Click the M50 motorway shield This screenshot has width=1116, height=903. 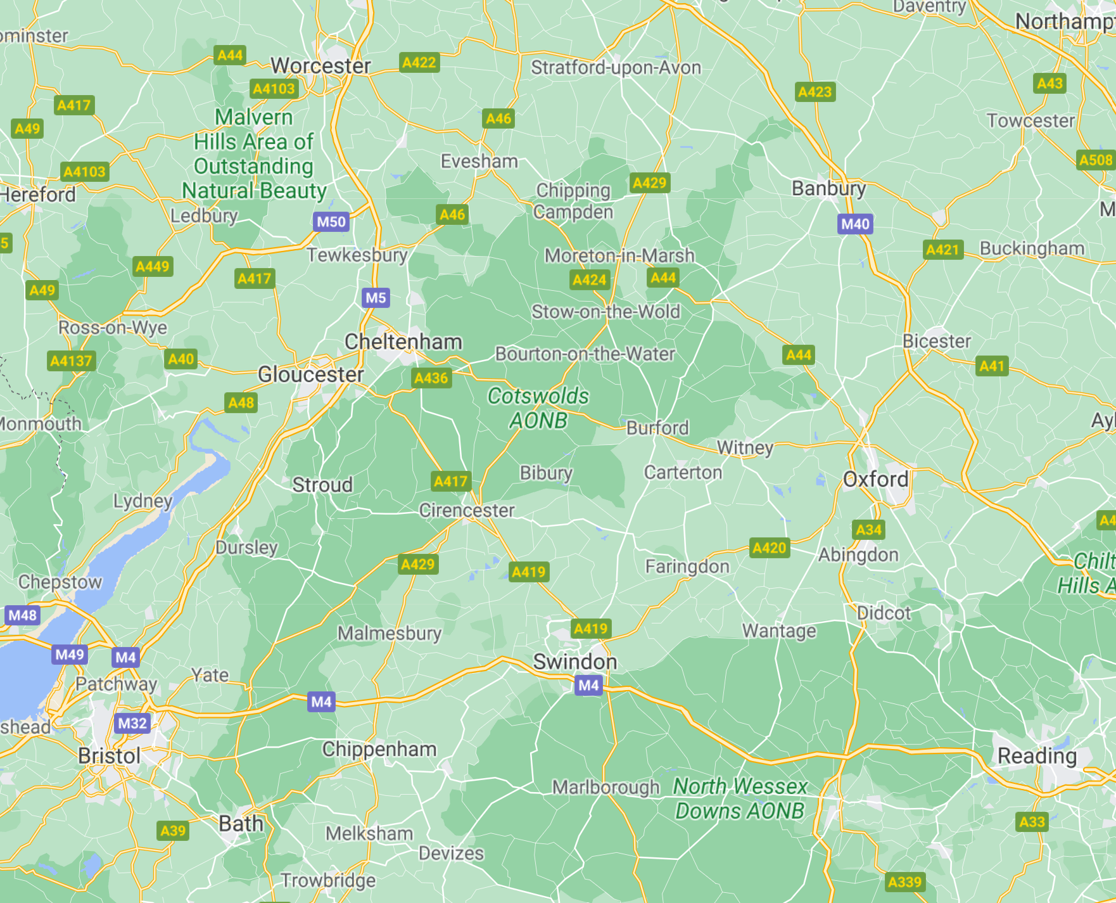click(331, 222)
